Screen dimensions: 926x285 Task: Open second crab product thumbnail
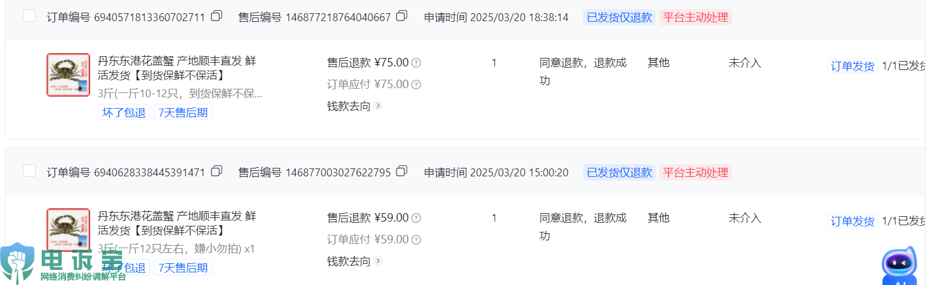pos(68,230)
